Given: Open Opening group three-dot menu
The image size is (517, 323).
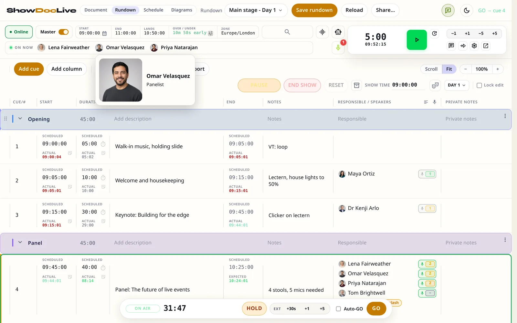Looking at the screenshot, I should [505, 116].
